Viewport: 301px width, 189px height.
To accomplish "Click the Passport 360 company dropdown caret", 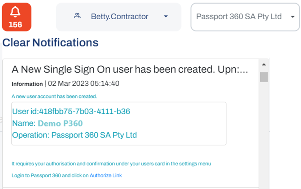I will 293,17.
